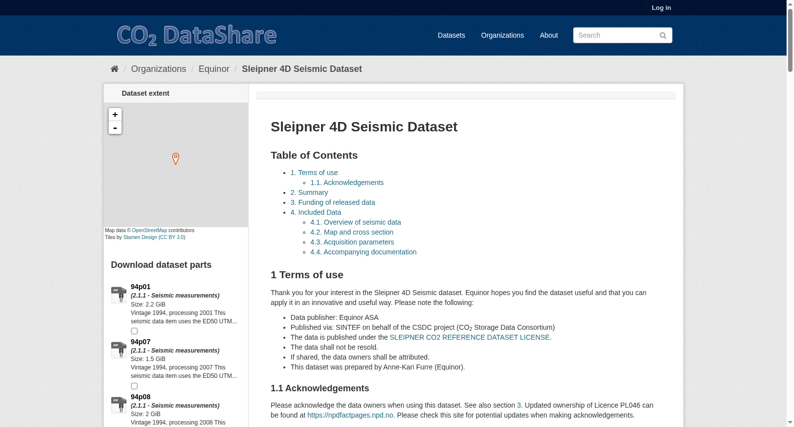The width and height of the screenshot is (794, 427).
Task: Zoom out on the dataset extent map
Action: pyautogui.click(x=115, y=128)
